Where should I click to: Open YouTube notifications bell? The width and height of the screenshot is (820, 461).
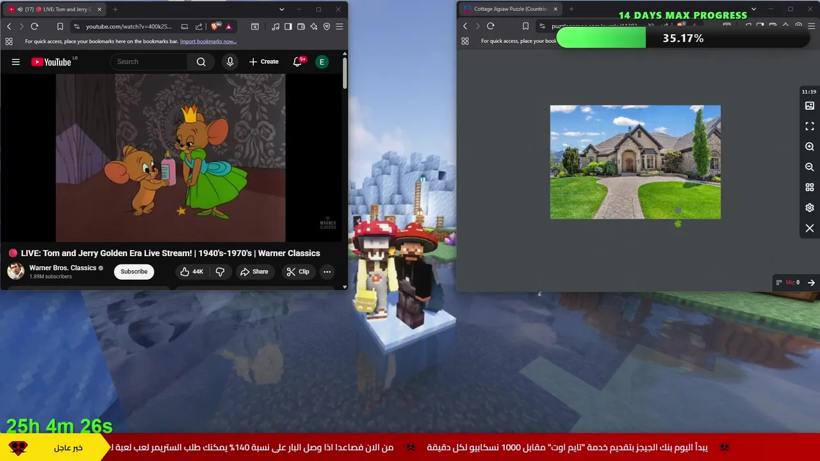coord(297,61)
